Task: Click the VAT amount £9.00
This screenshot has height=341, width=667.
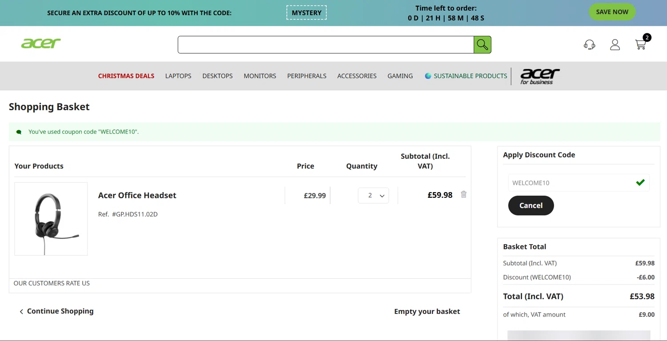Action: [x=647, y=315]
